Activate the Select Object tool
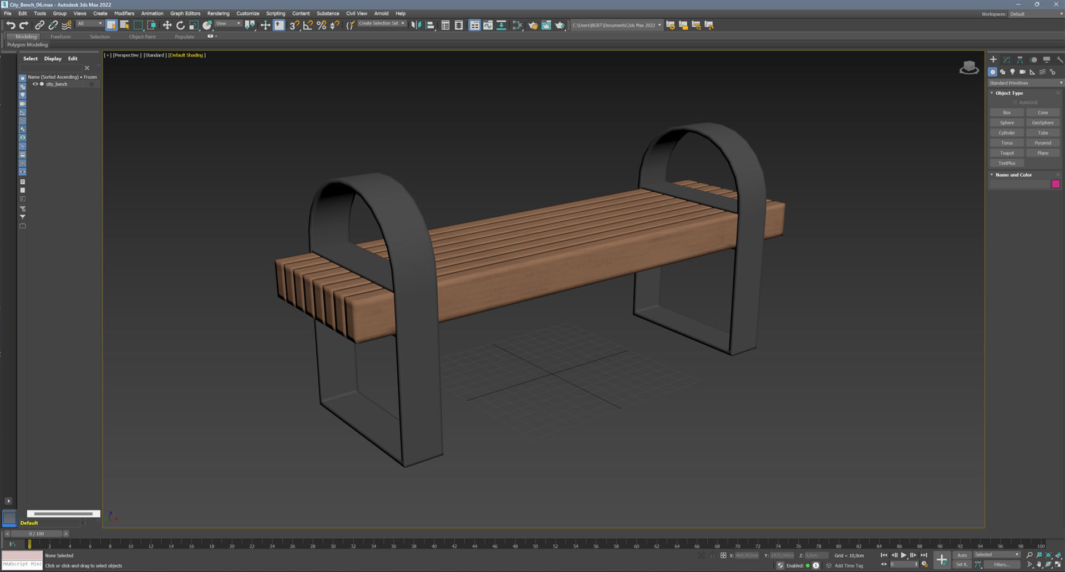 [111, 25]
